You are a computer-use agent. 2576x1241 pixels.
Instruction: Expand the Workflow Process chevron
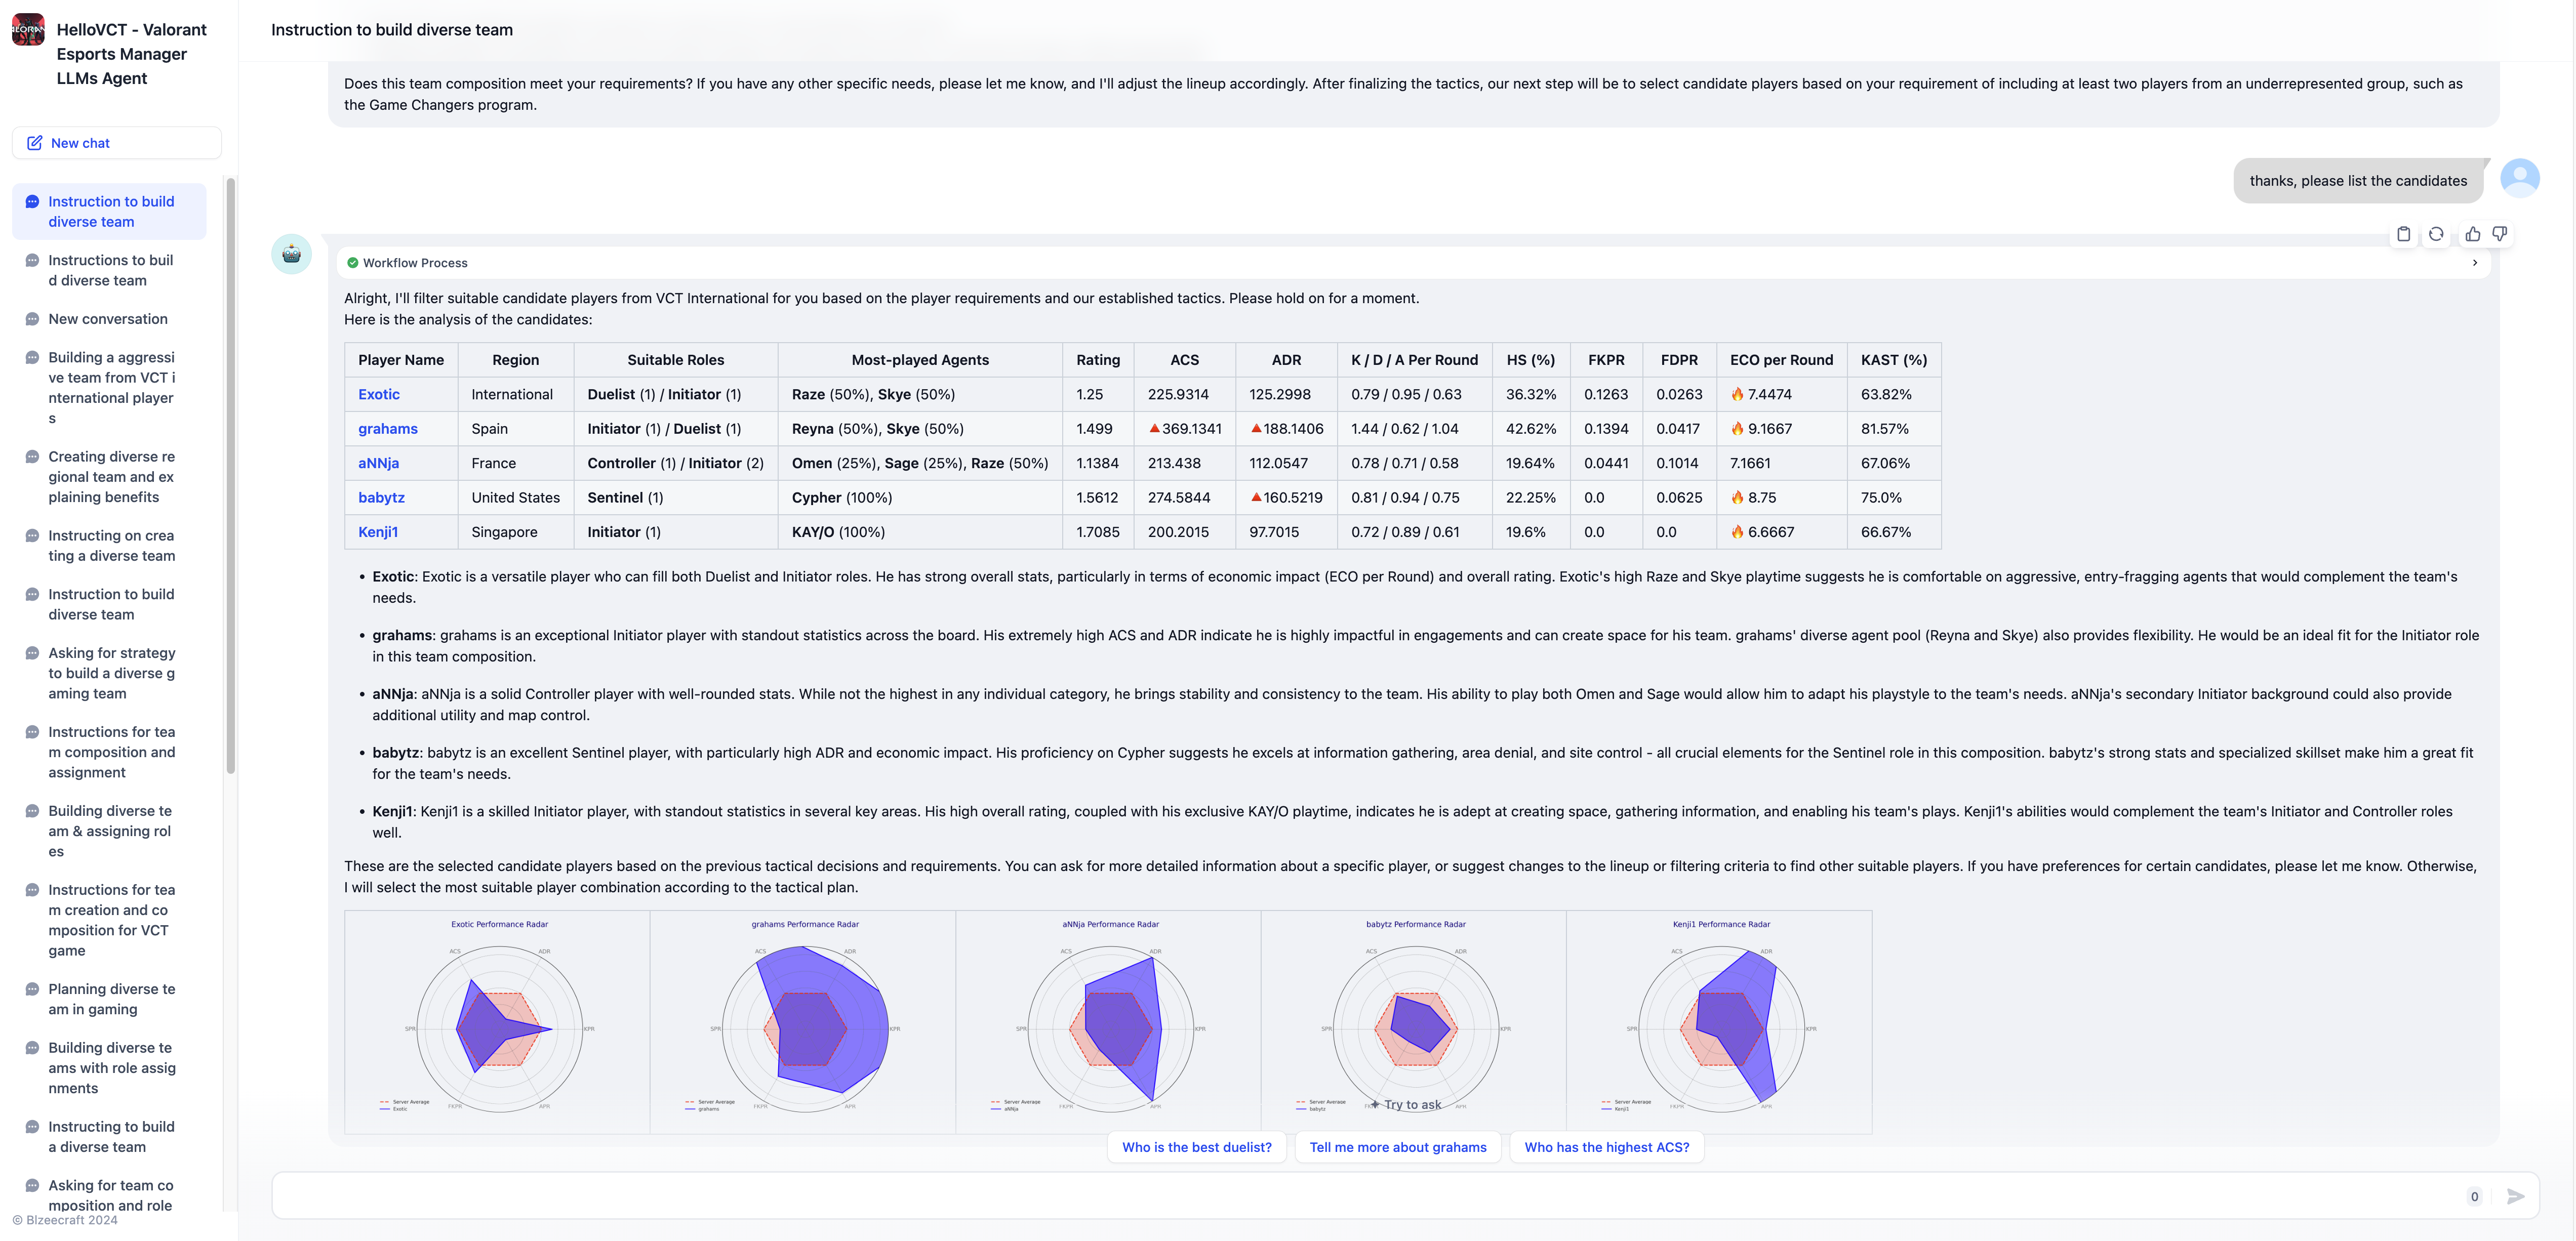[x=2474, y=263]
